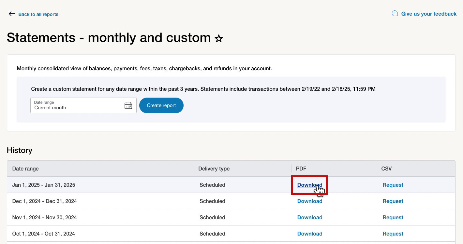Click the Delivery type column header
463x244 pixels.
tap(214, 169)
